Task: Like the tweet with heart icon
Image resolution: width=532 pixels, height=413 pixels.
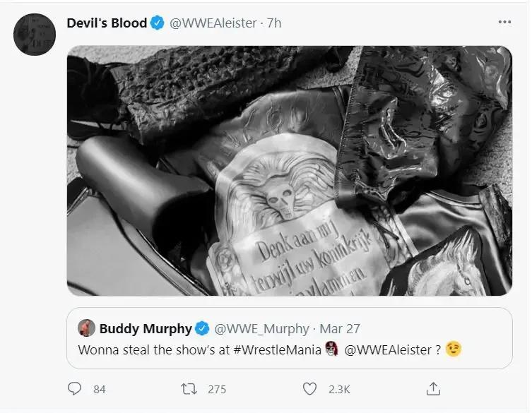Action: click(309, 388)
